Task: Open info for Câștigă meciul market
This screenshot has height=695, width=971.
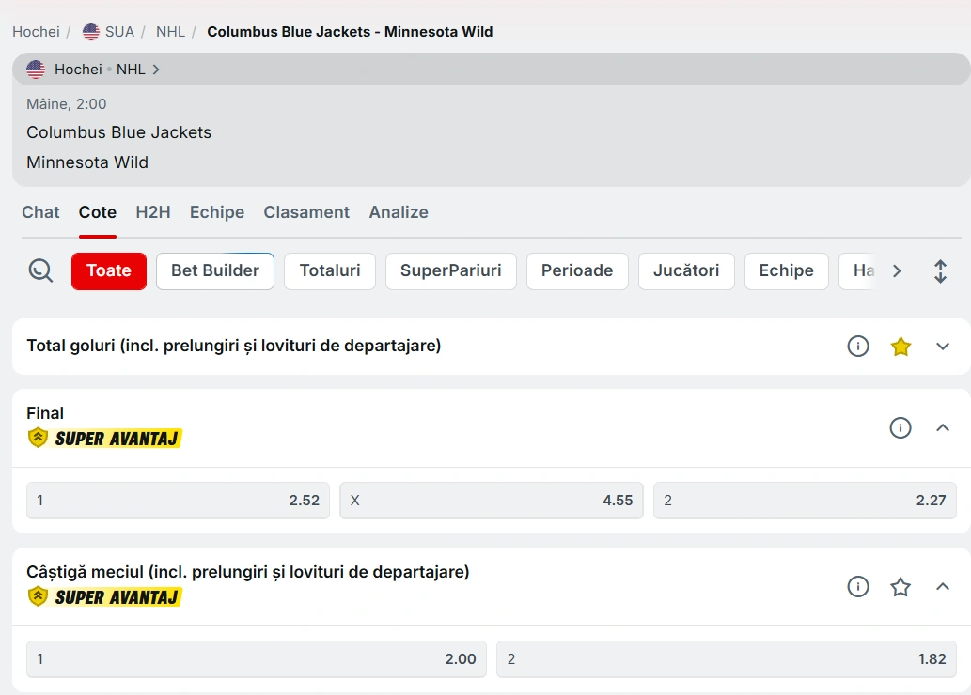Action: [857, 587]
